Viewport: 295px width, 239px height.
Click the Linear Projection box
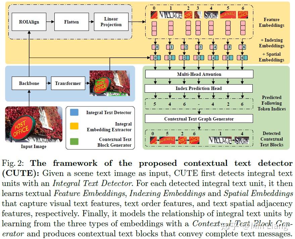point(111,22)
